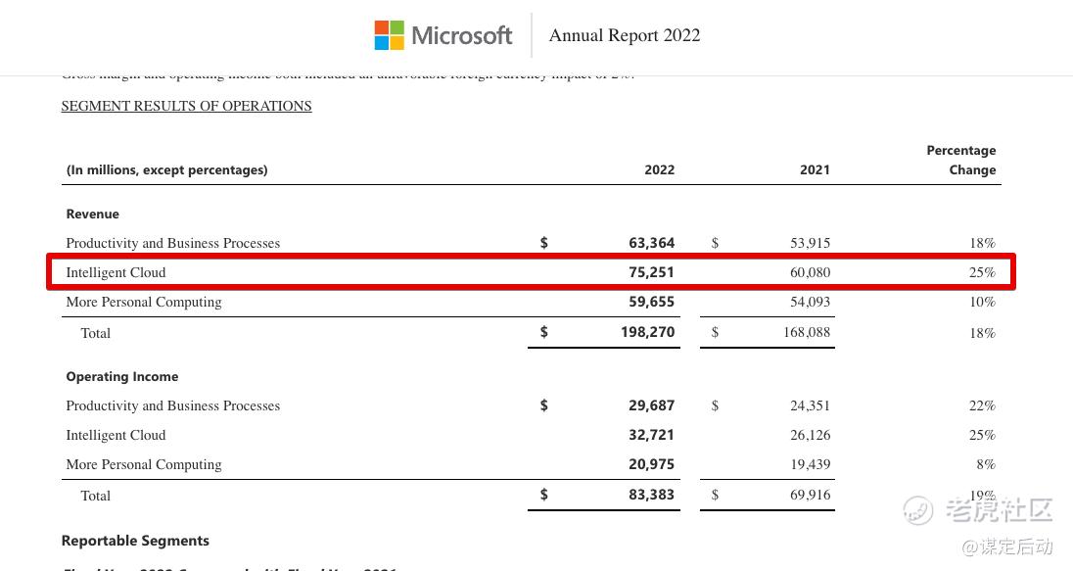Screen dimensions: 1073x571
Task: Select the Operating Income section label
Action: [122, 376]
